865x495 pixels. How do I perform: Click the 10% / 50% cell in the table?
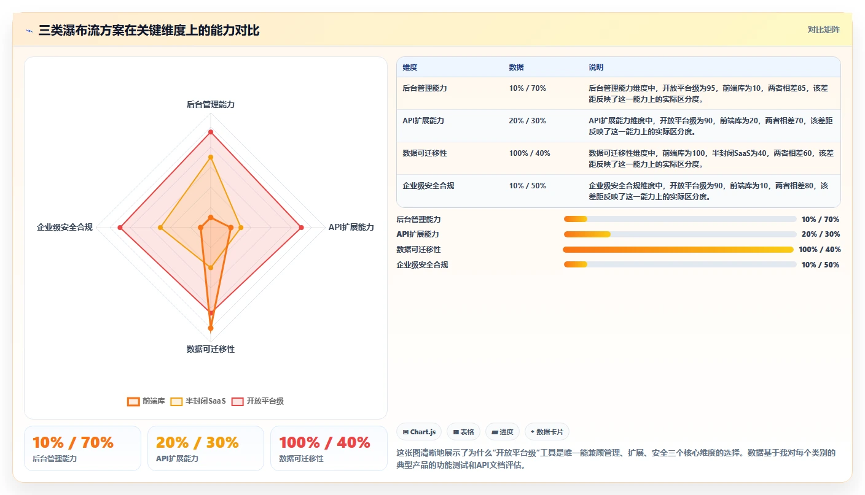pos(527,186)
